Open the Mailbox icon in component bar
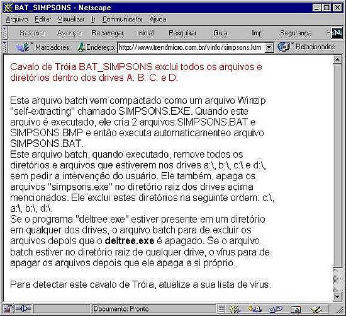This screenshot has width=346, height=316. [254, 309]
